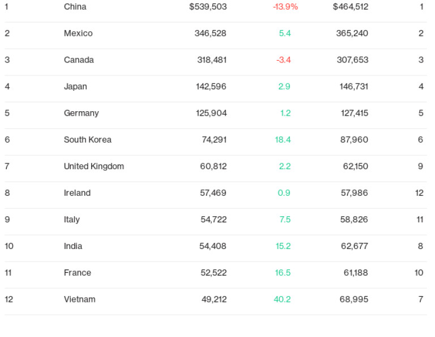
Task: Click Canada's red -3.4 change value
Action: [x=283, y=60]
